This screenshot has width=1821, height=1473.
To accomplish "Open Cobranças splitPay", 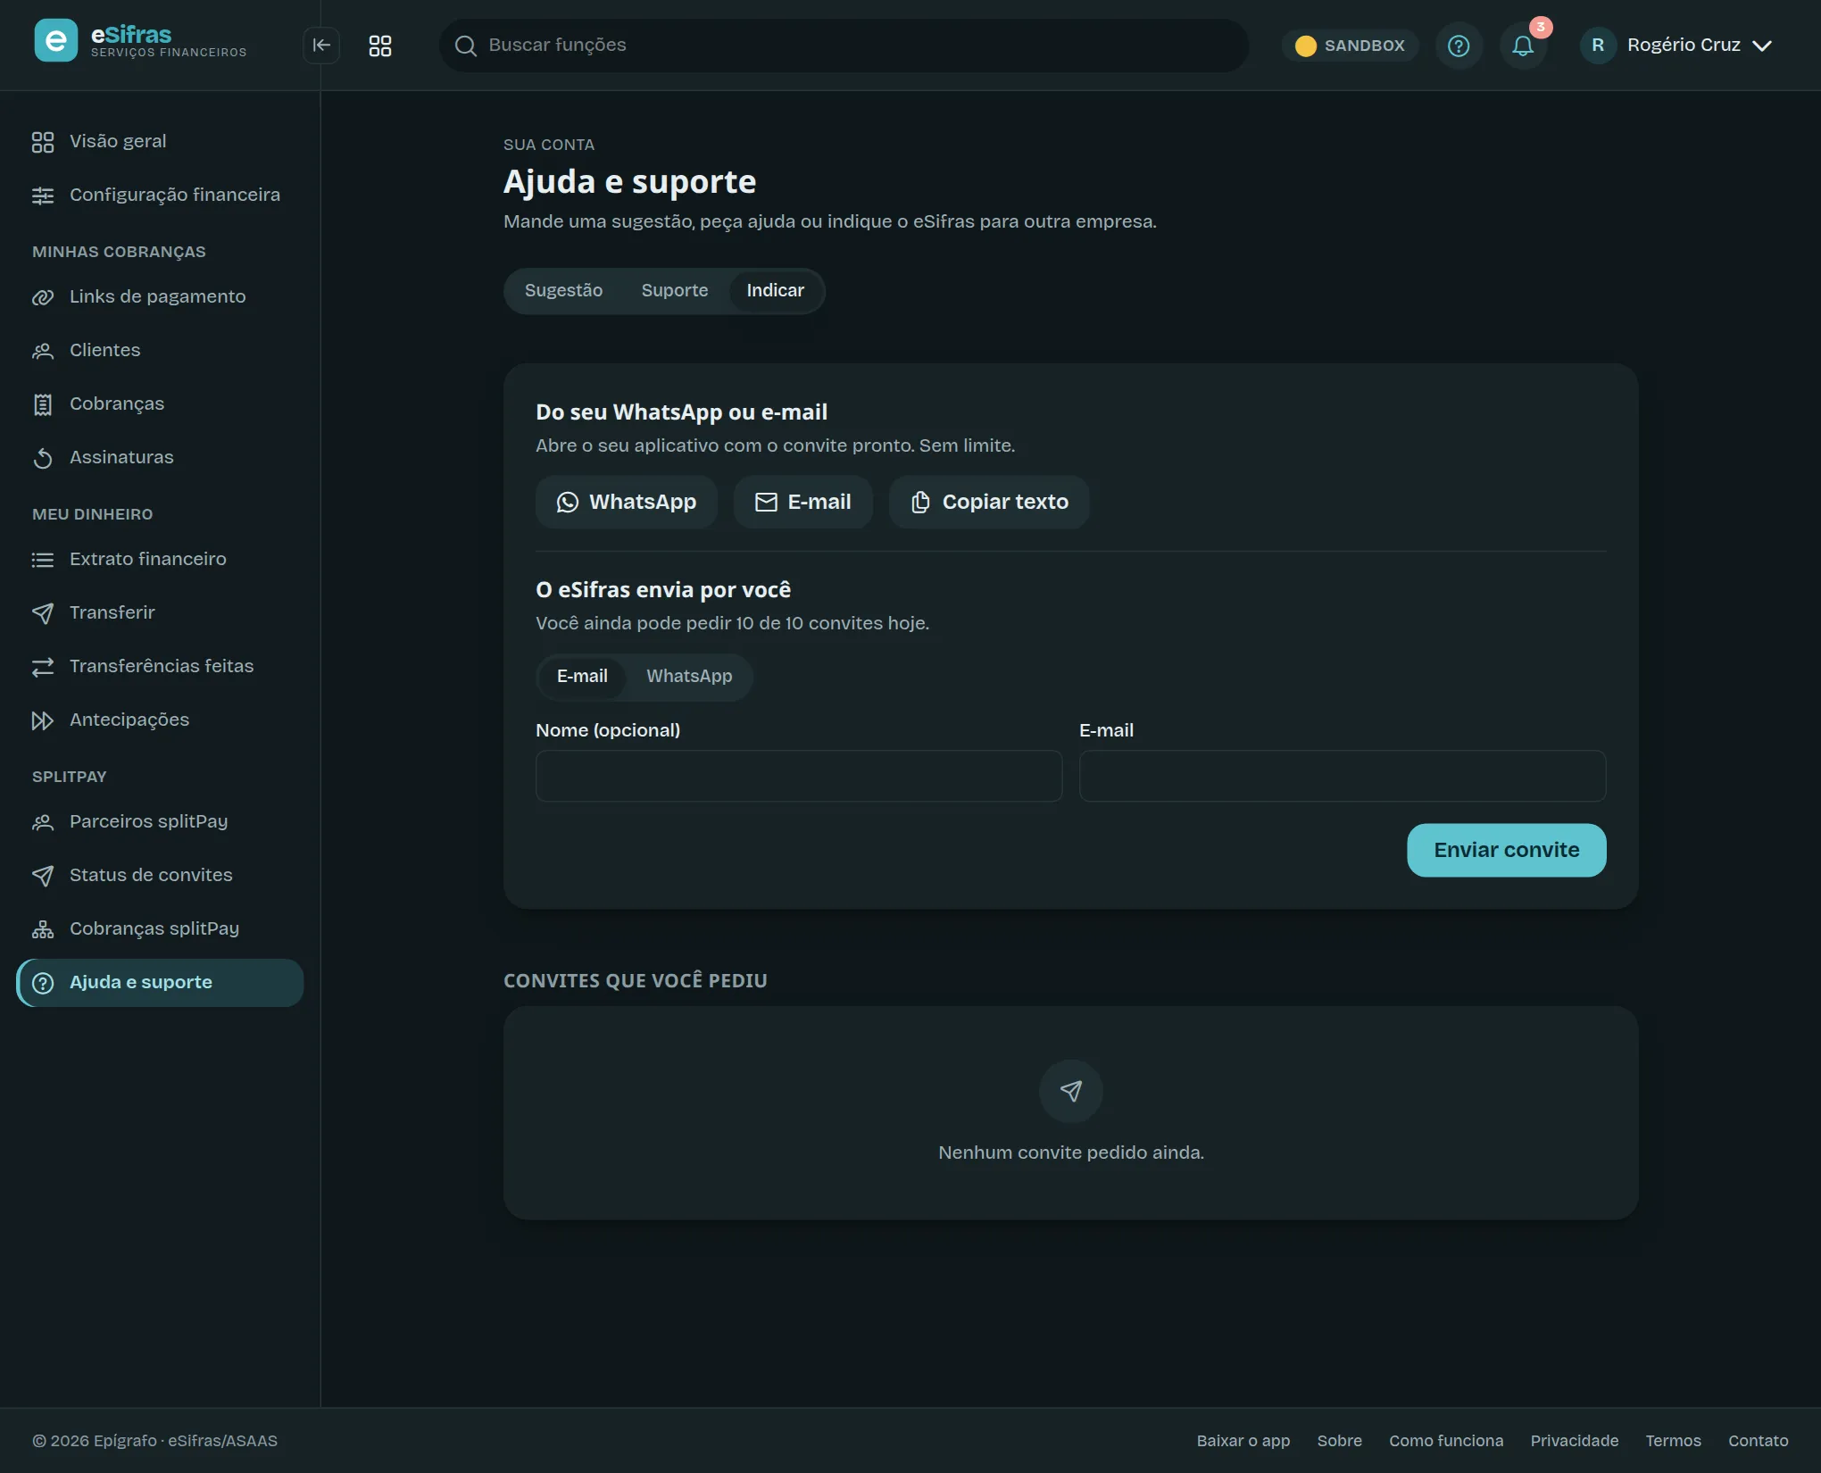I will [x=161, y=929].
